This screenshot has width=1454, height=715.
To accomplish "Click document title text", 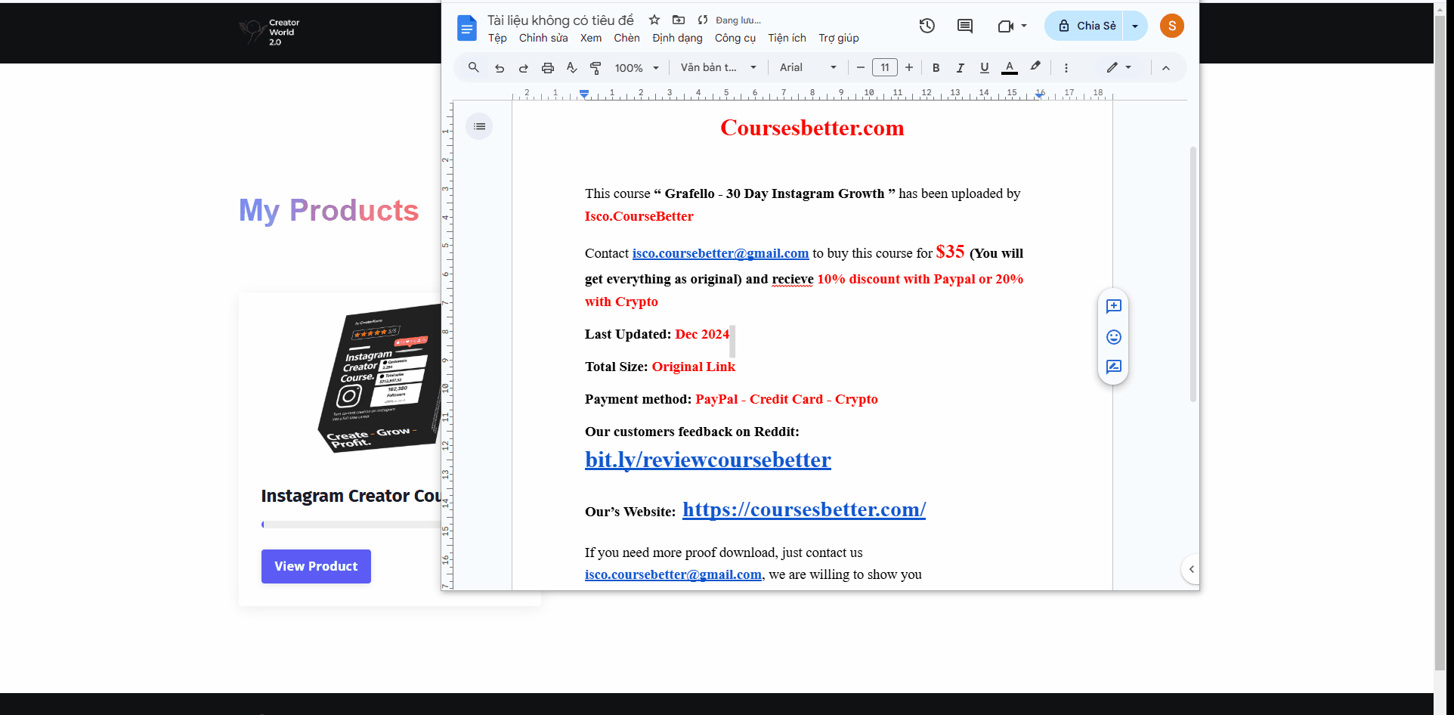I will point(560,20).
